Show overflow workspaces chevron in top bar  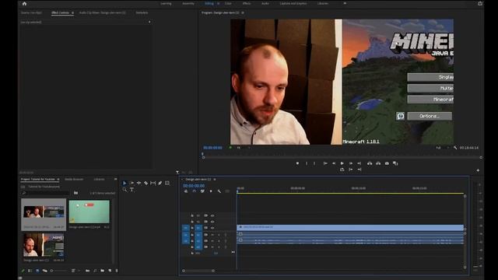(x=345, y=3)
